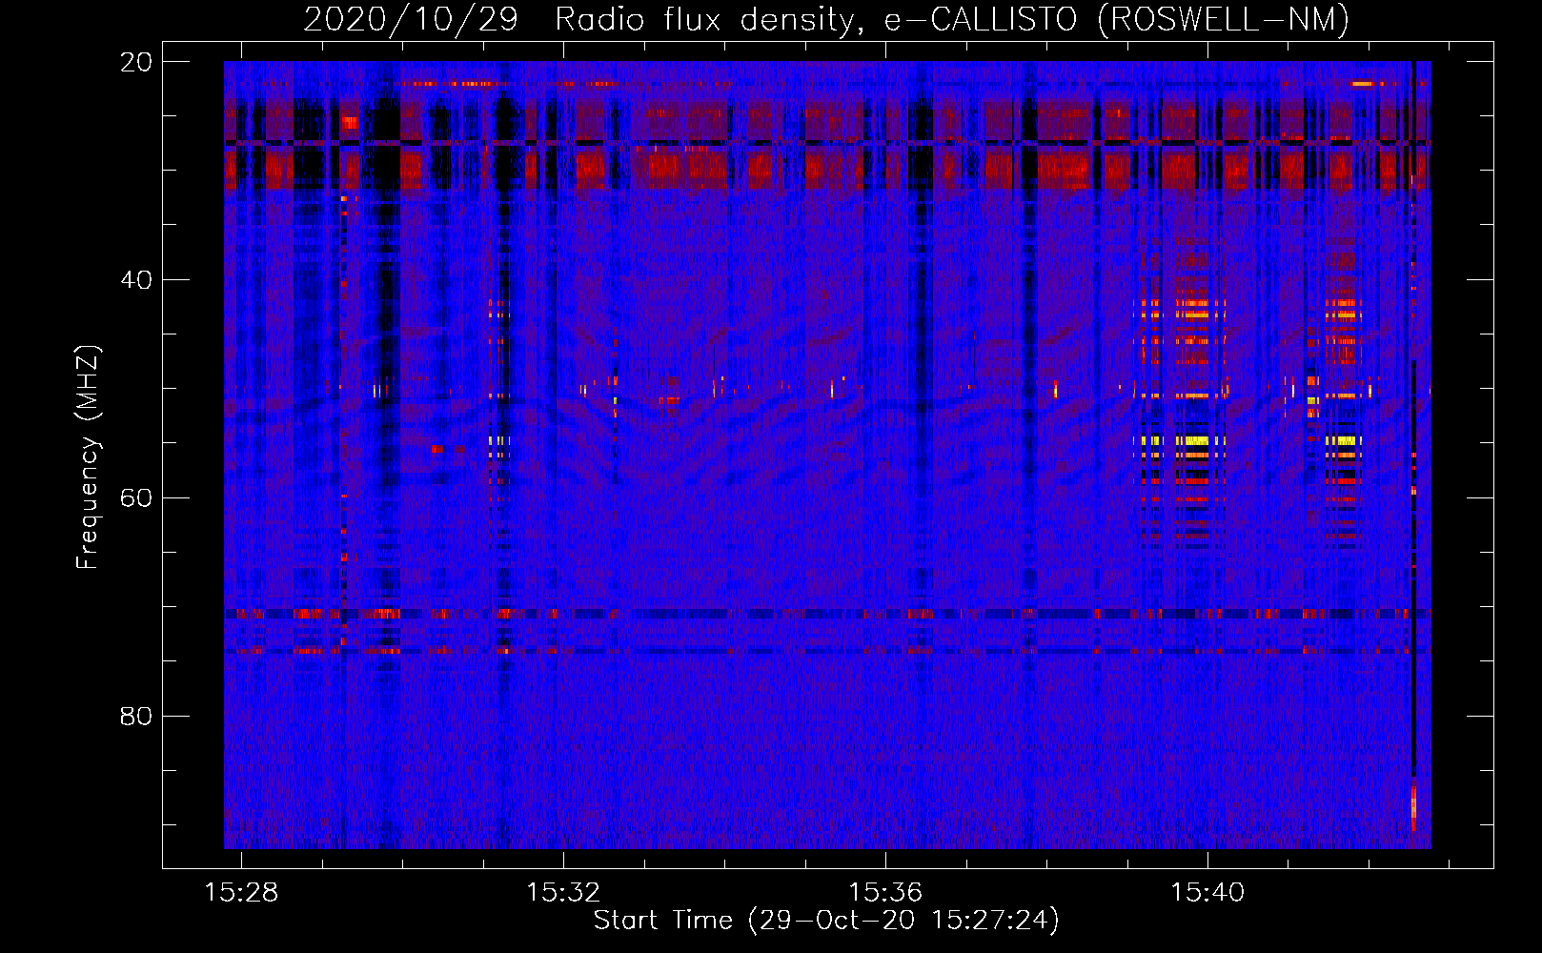
Task: Click the '15:32' time tick label
Action: [563, 893]
